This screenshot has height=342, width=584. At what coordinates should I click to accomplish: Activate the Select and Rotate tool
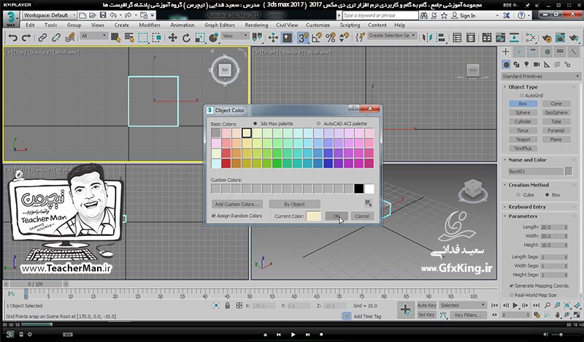186,38
